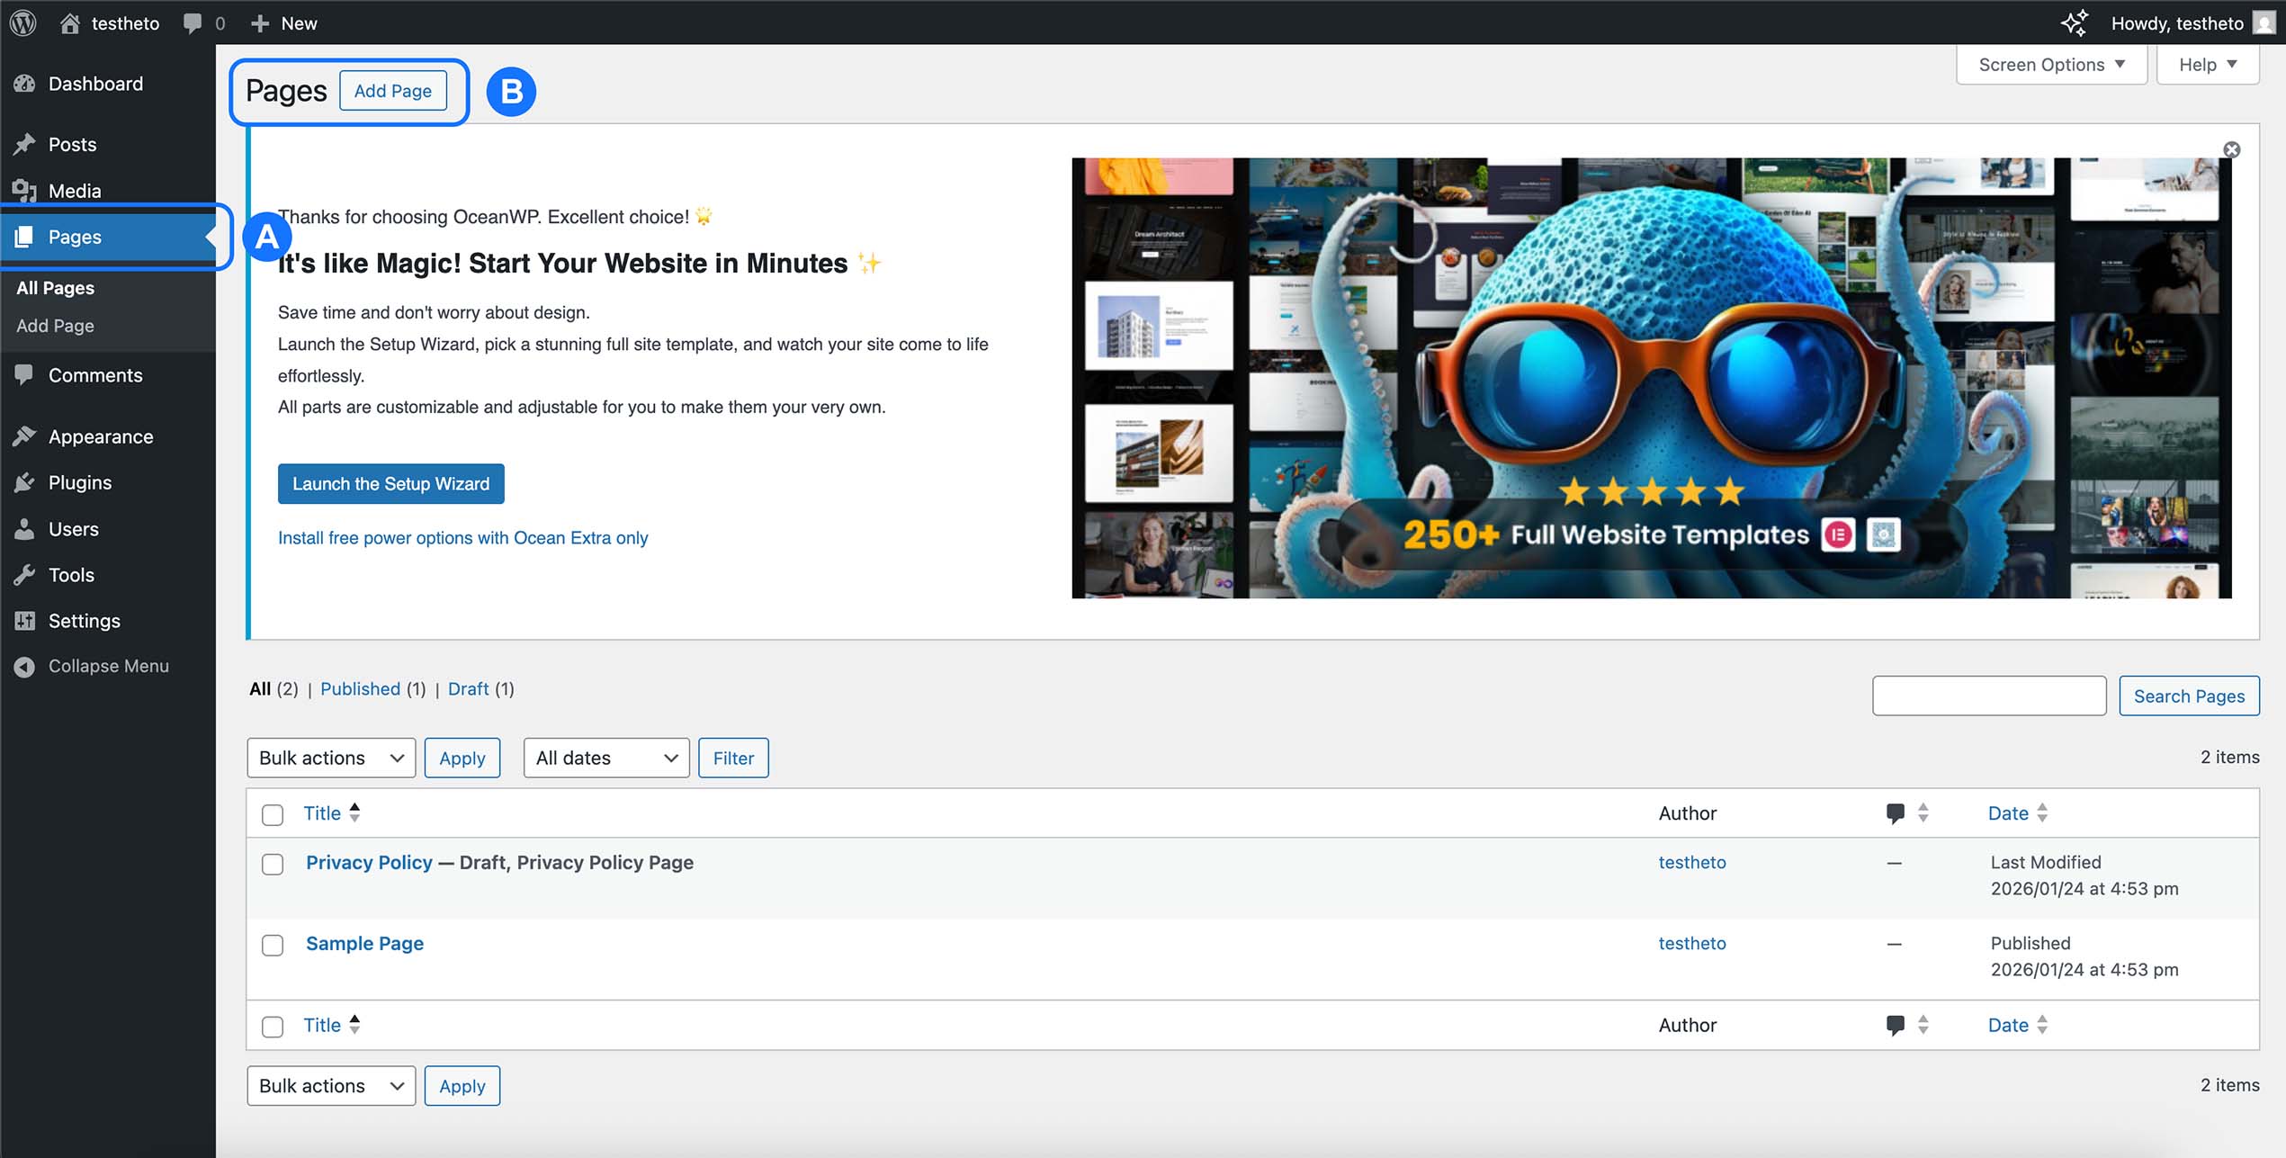Expand the All dates filter dropdown
This screenshot has width=2286, height=1158.
[x=605, y=758]
